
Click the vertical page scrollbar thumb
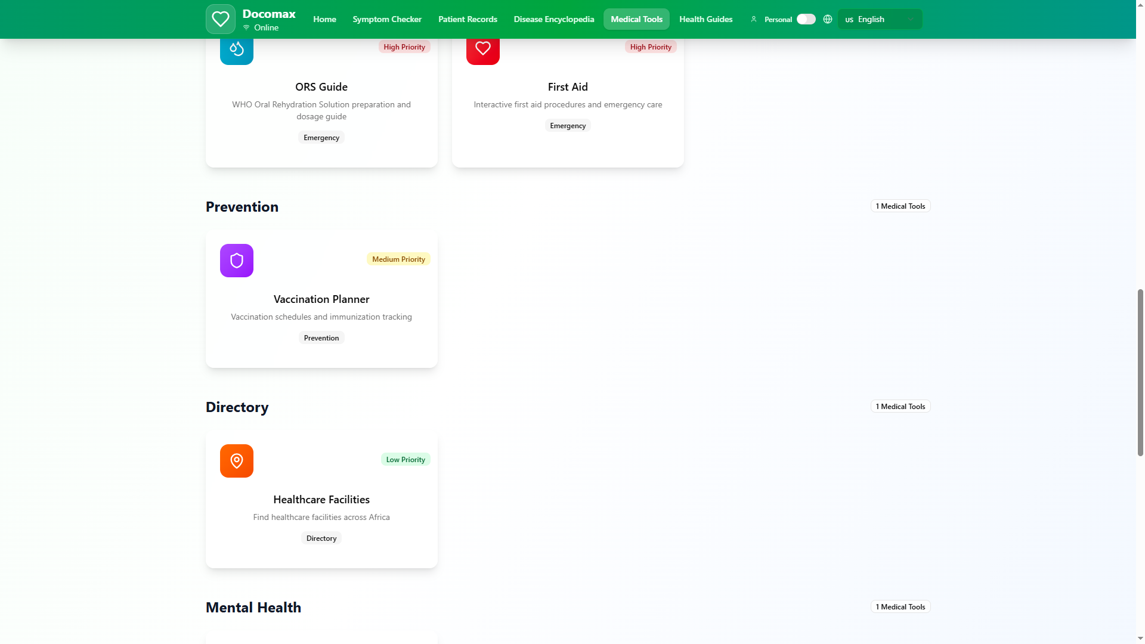pyautogui.click(x=1140, y=373)
